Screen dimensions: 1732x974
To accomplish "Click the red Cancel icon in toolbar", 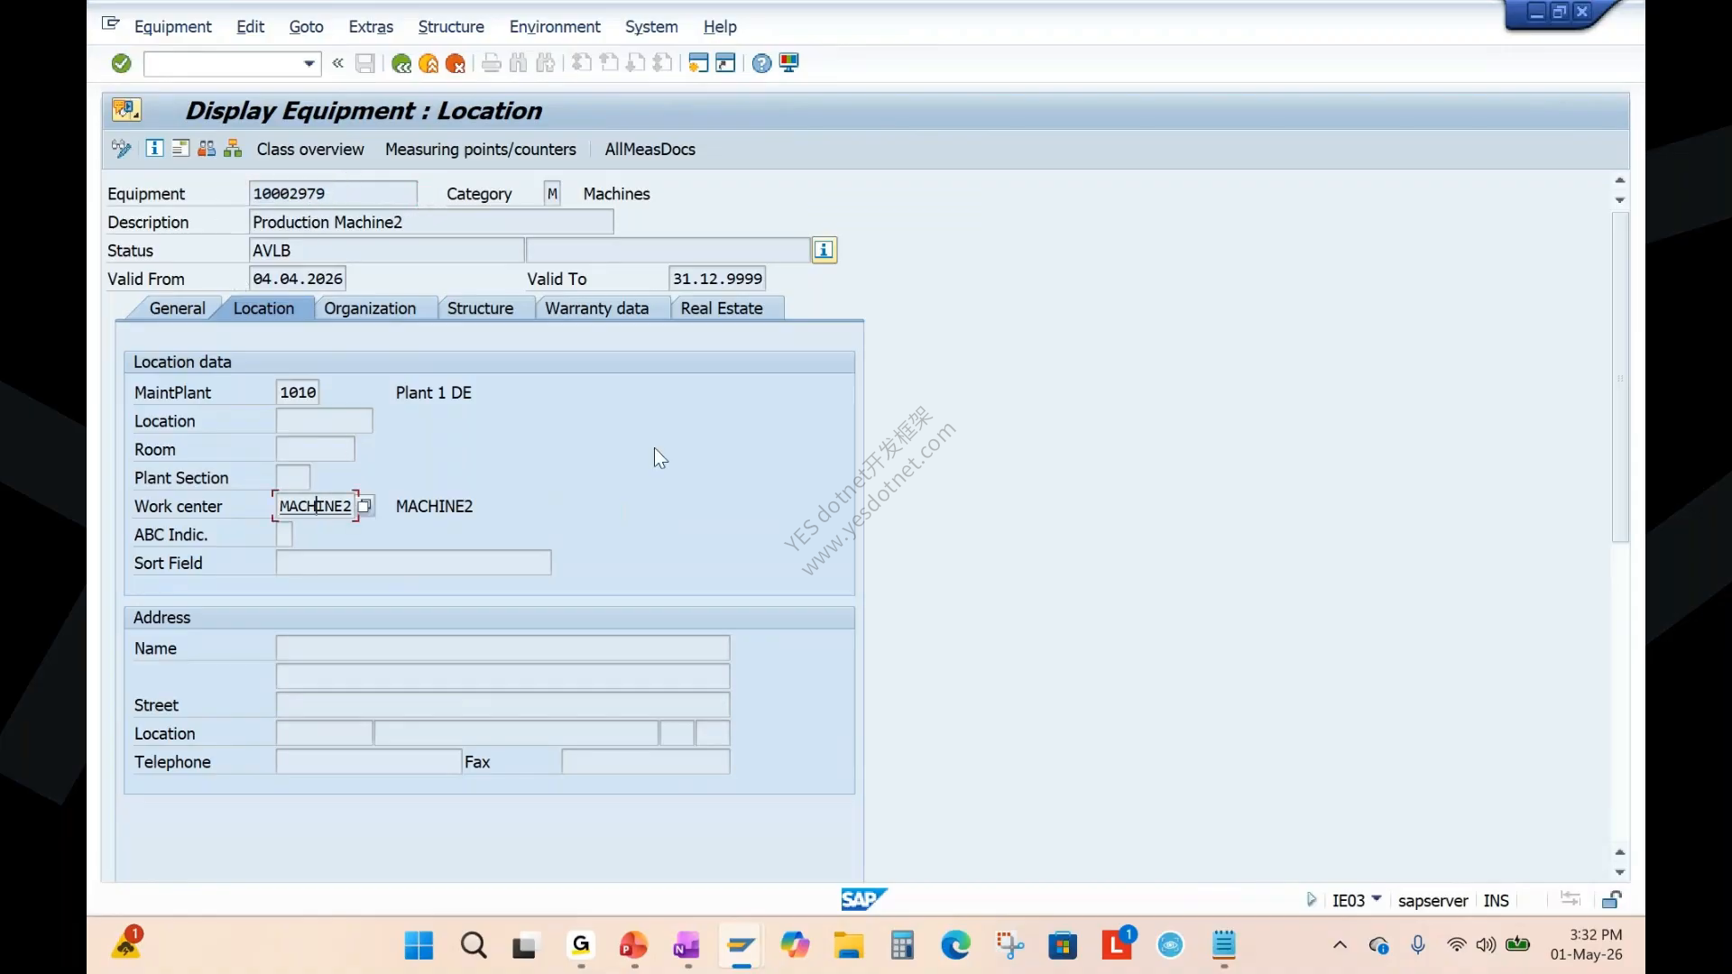I will (x=456, y=63).
